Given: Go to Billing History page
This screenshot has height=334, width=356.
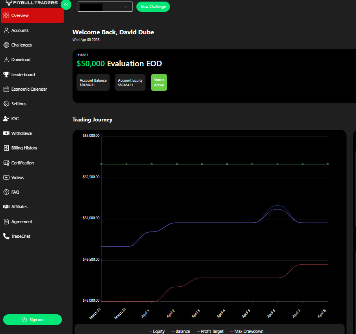Looking at the screenshot, I should click(x=24, y=148).
